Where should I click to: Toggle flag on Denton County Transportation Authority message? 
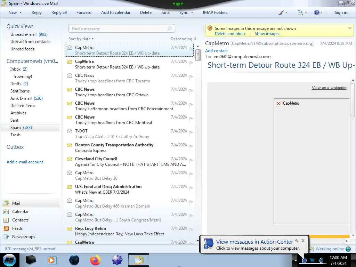(191, 146)
